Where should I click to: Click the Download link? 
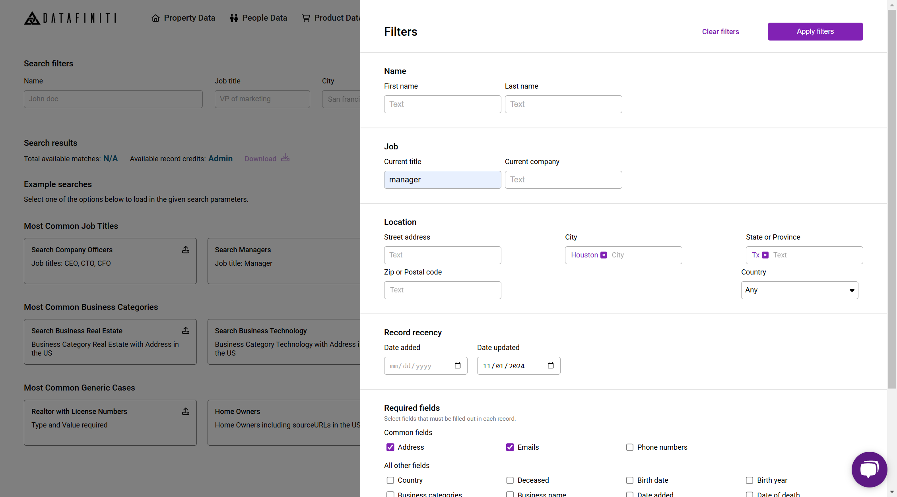click(x=260, y=159)
